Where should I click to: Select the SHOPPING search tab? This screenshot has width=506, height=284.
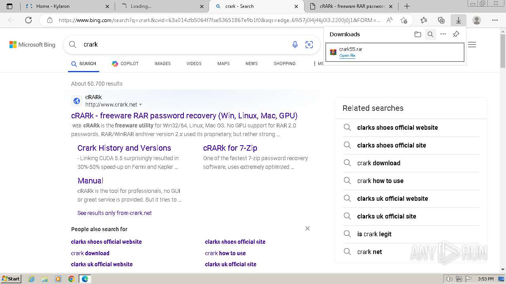[285, 64]
